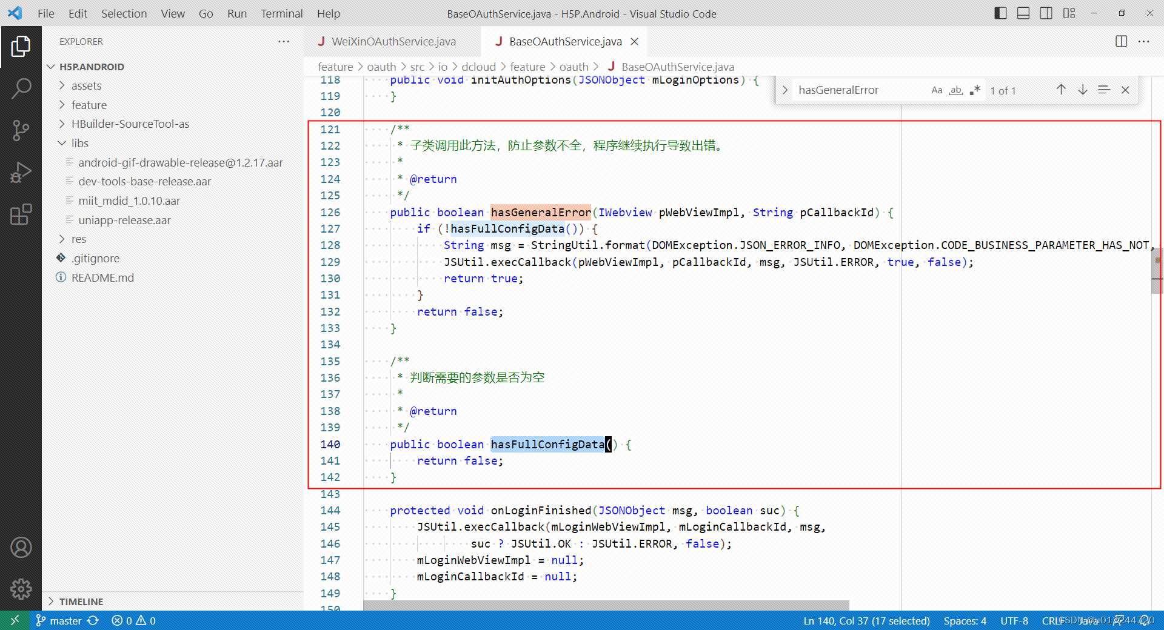Open the .gitignore file
Screen dimensions: 1164x630
tap(173, 258)
